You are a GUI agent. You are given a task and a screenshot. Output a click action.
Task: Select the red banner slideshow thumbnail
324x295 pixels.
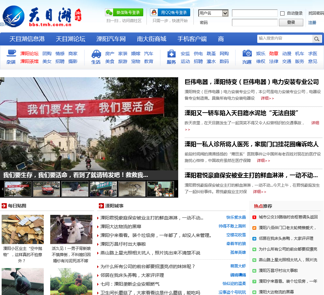pyautogui.click(x=18, y=189)
